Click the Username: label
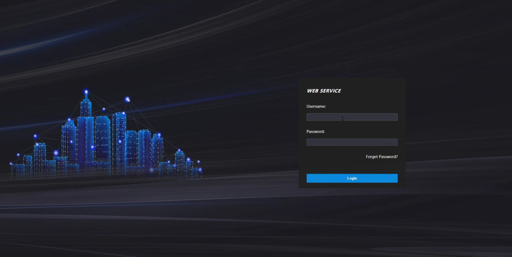512x257 pixels. click(x=316, y=106)
